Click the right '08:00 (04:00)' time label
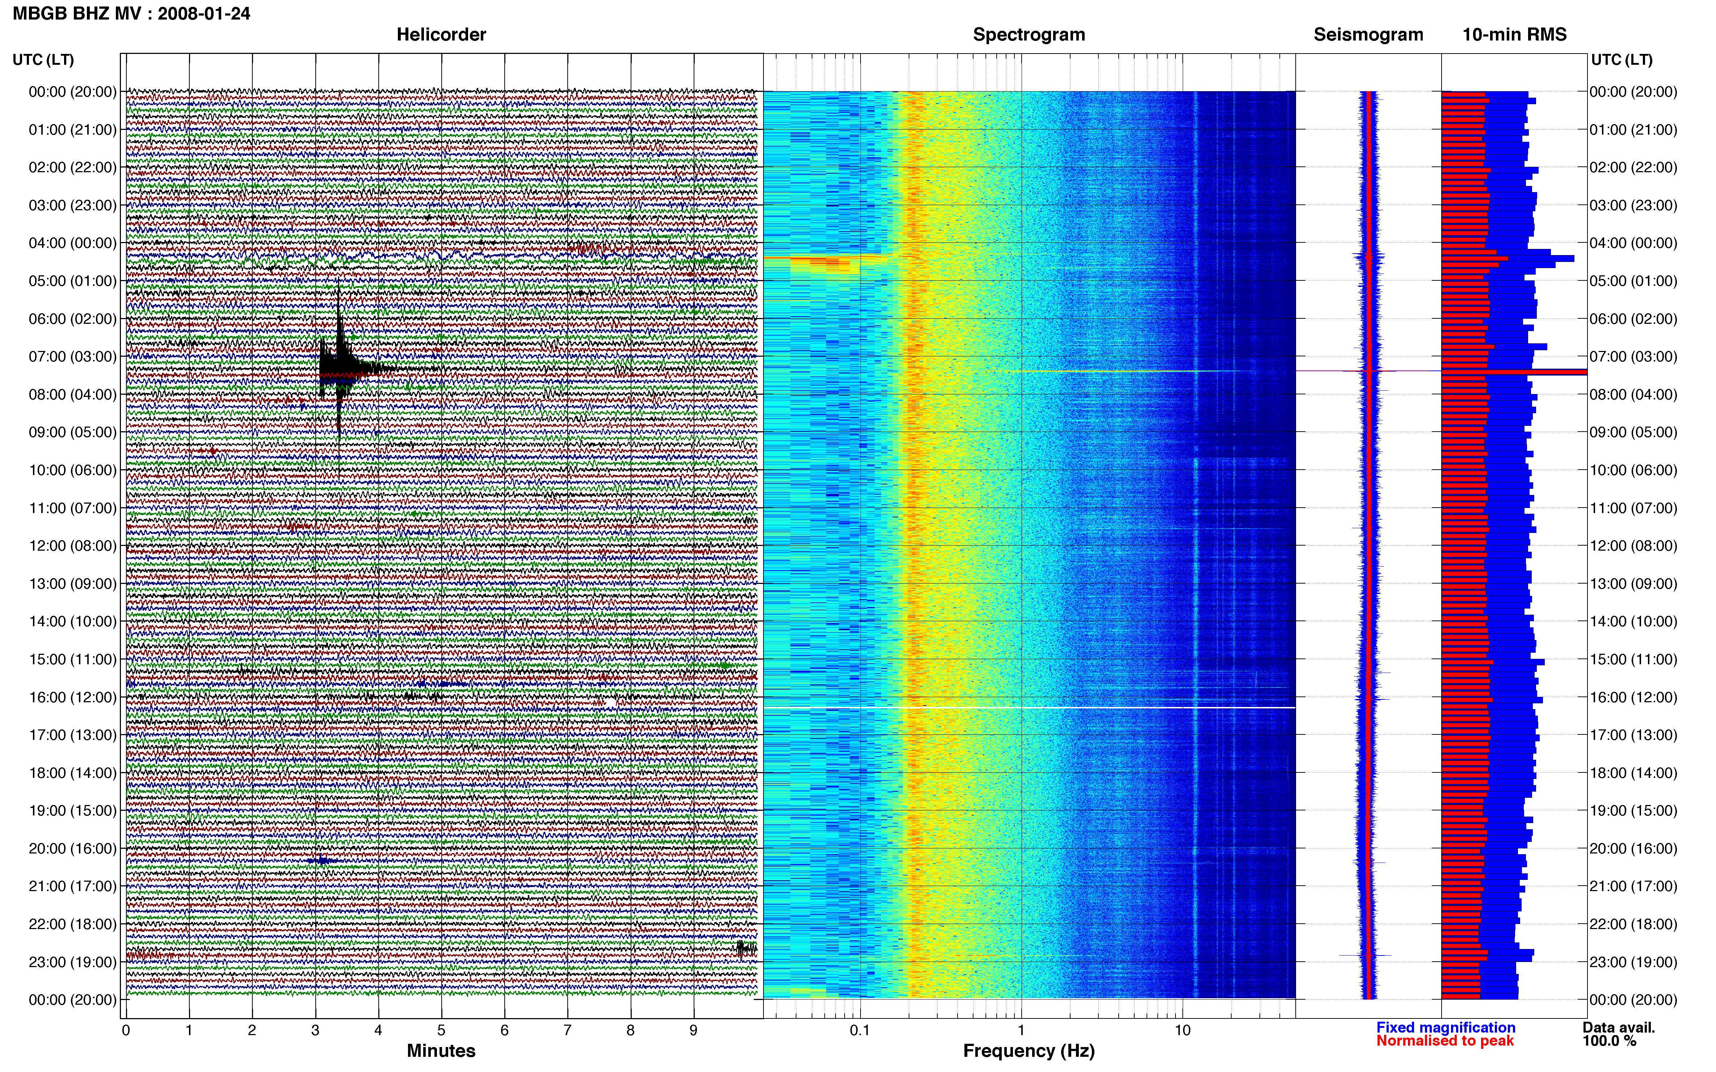The height and width of the screenshot is (1072, 1716). pyautogui.click(x=1633, y=394)
